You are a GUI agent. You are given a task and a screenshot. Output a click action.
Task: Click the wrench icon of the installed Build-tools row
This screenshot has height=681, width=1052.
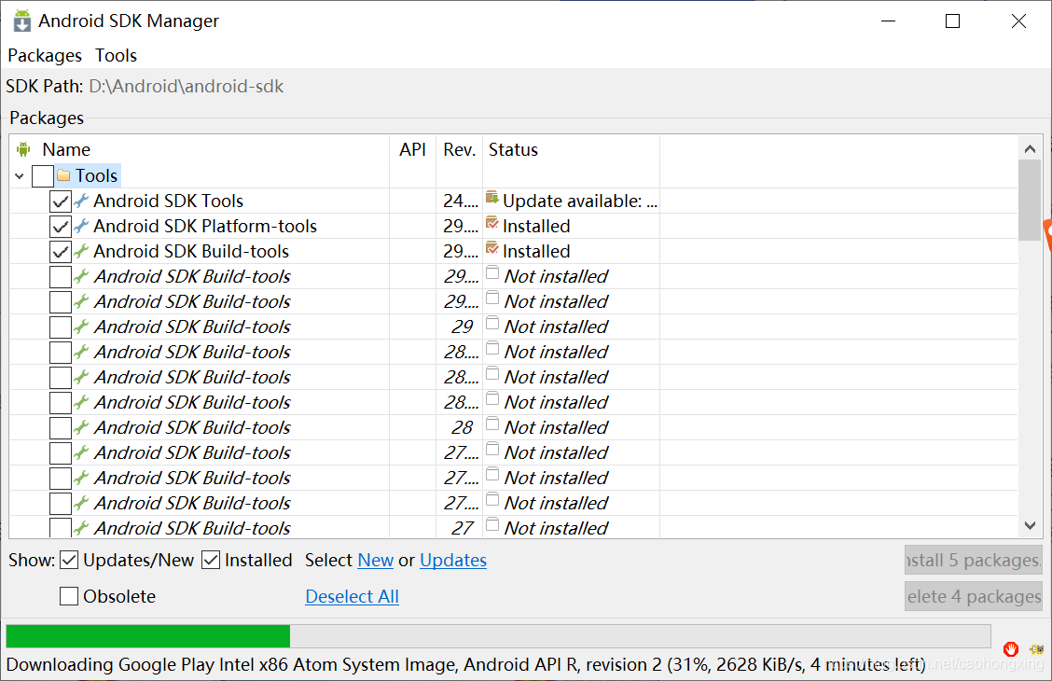coord(81,251)
